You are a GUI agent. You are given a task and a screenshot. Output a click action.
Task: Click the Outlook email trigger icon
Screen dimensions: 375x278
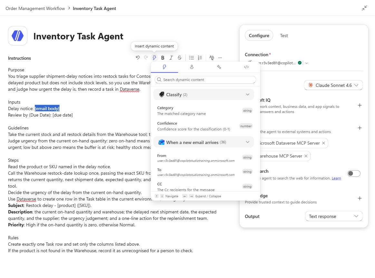coord(161,142)
